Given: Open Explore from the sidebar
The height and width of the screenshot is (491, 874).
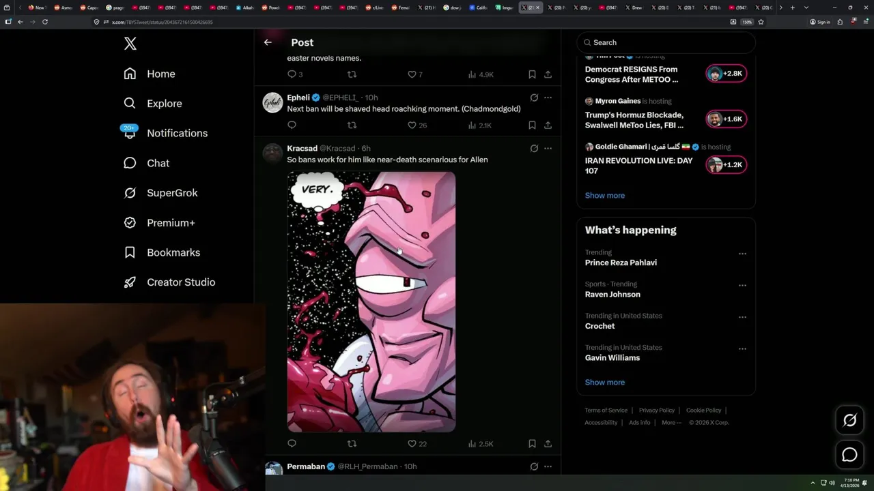Looking at the screenshot, I should click(x=153, y=104).
